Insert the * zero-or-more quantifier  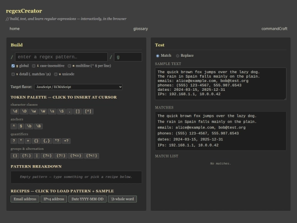pyautogui.click(x=21, y=141)
